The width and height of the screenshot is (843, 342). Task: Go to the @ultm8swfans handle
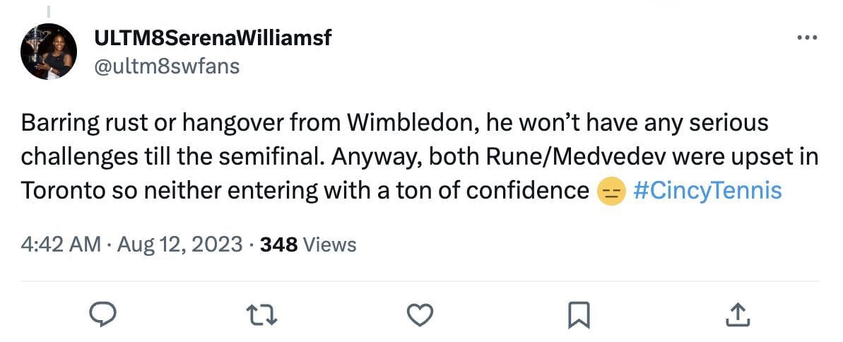point(167,66)
